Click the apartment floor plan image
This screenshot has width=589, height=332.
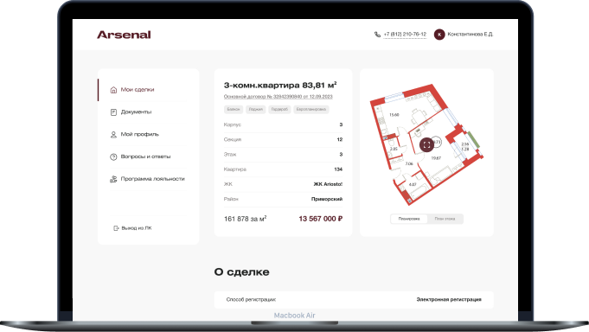point(426,144)
